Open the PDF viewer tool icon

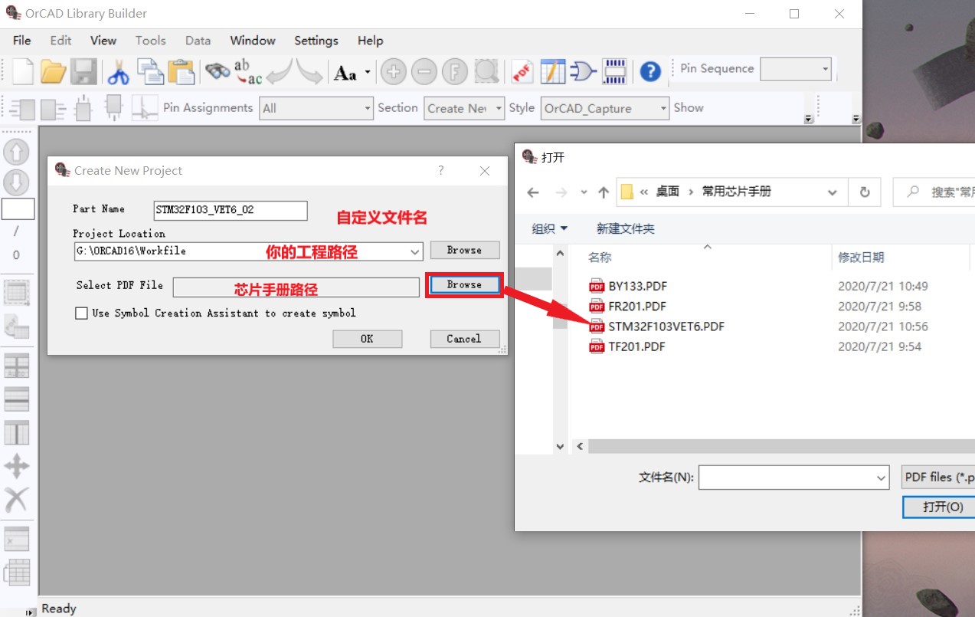522,71
